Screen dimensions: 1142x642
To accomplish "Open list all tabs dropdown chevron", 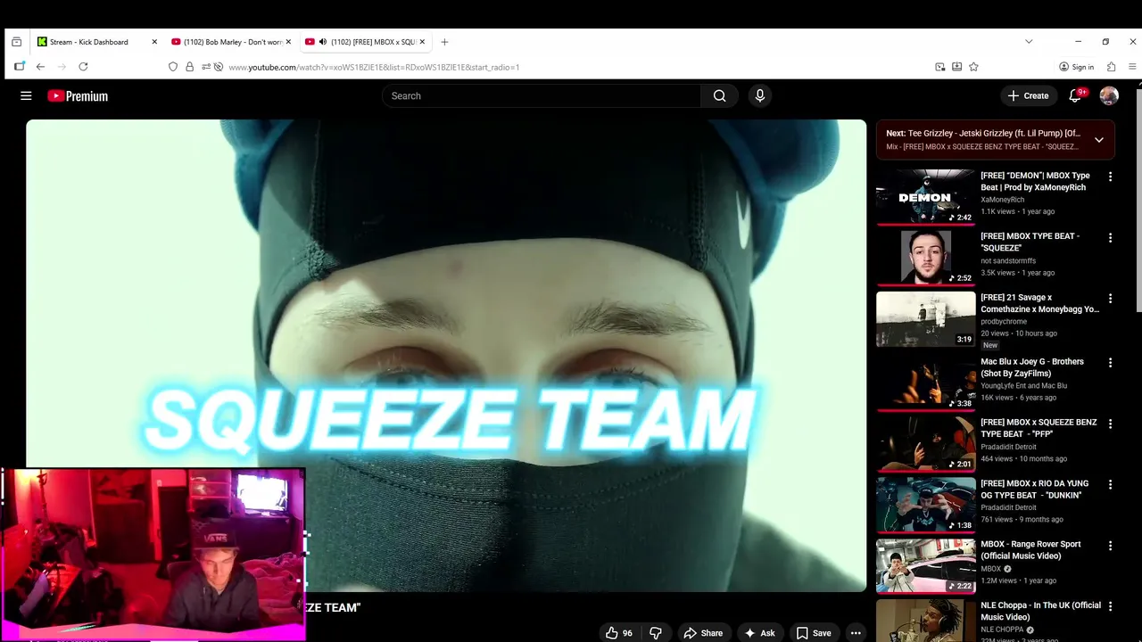I will pos(1029,42).
